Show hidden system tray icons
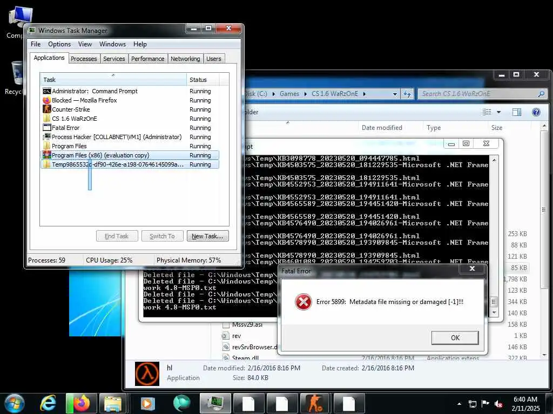Screen dimensions: 553x414 tap(459, 404)
